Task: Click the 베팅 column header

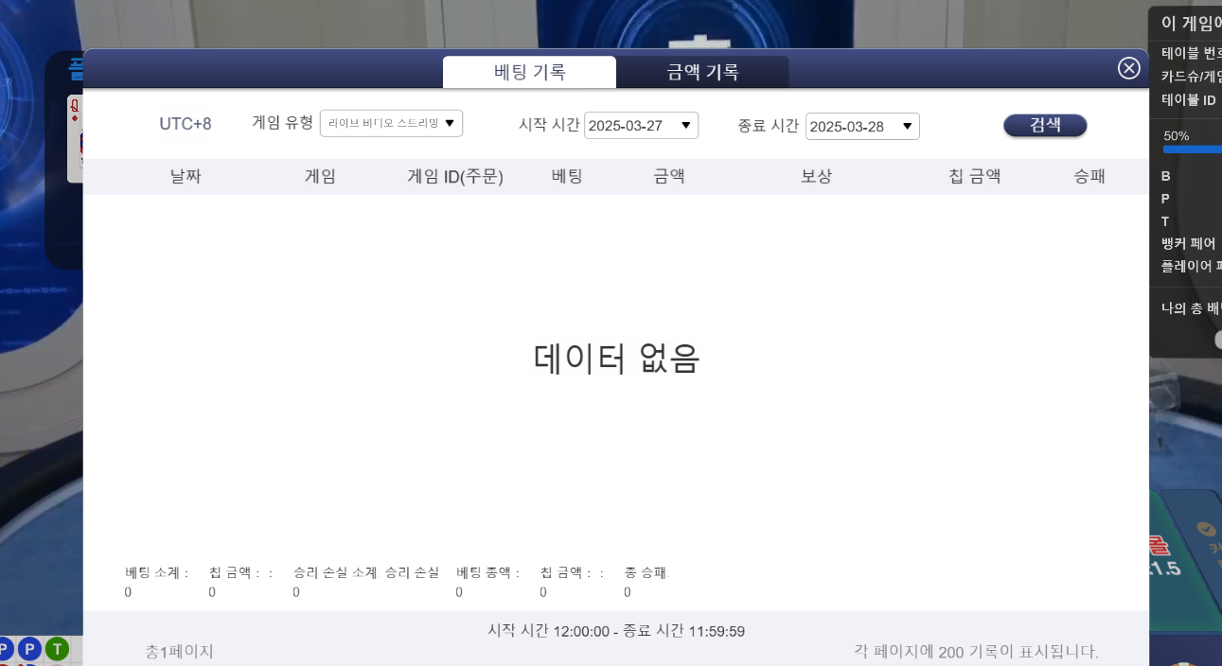Action: [567, 177]
